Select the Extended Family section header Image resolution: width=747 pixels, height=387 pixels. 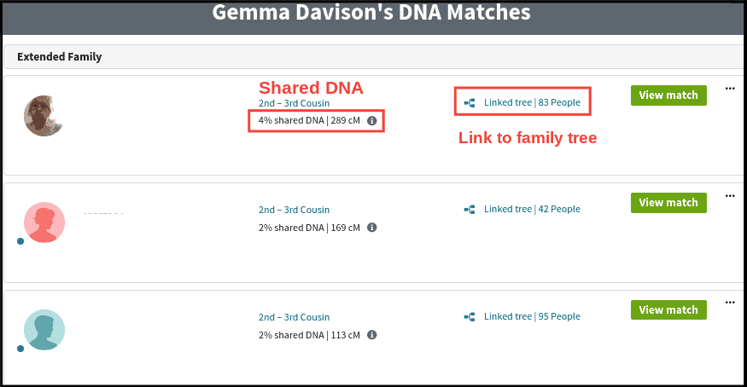click(x=60, y=57)
